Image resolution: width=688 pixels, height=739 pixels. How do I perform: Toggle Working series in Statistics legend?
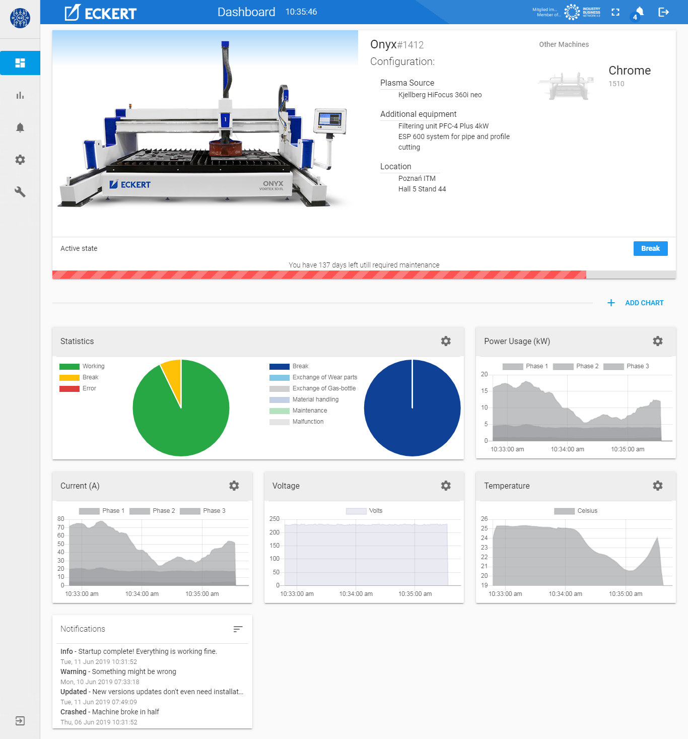(x=82, y=366)
